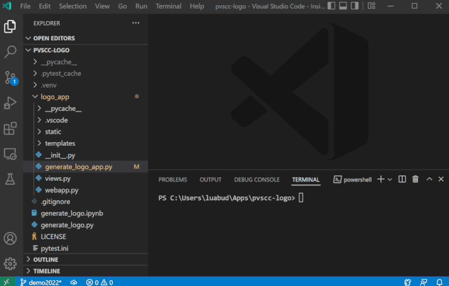Open the File menu
449x286 pixels.
pos(25,6)
